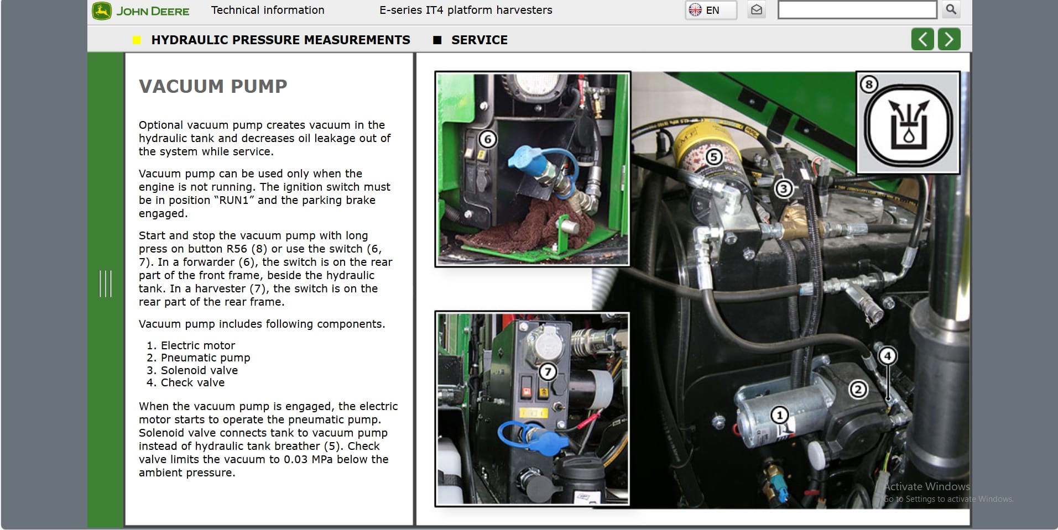This screenshot has height=530, width=1058.
Task: Click the search magnifier icon
Action: click(x=951, y=9)
